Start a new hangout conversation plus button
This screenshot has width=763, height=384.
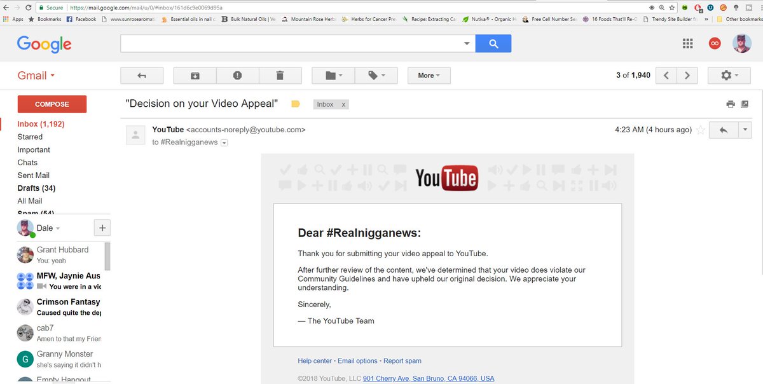coord(102,228)
